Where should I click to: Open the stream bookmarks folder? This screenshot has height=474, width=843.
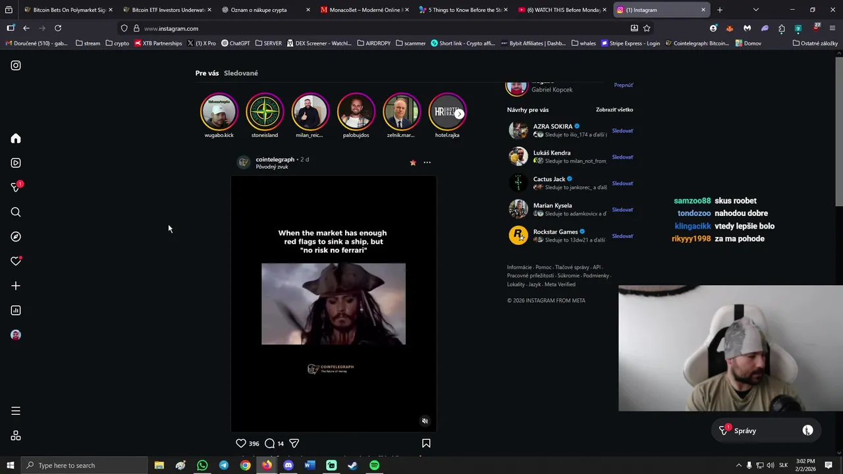[88, 43]
